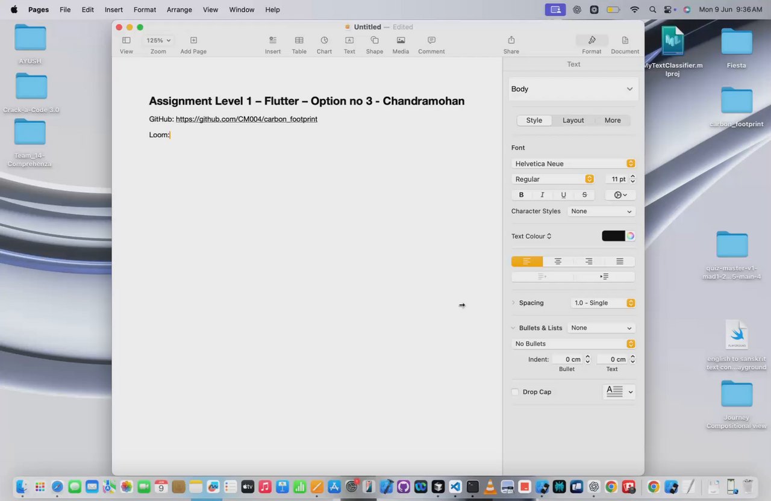Open Finder from the Dock
This screenshot has height=501, width=771.
[x=22, y=487]
